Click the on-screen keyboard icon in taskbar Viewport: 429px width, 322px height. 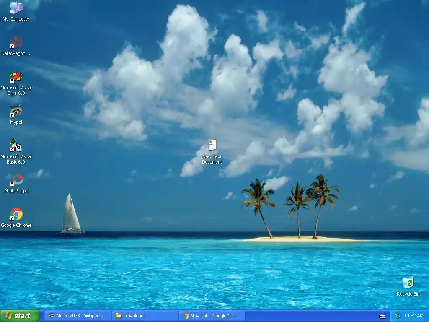(x=382, y=316)
